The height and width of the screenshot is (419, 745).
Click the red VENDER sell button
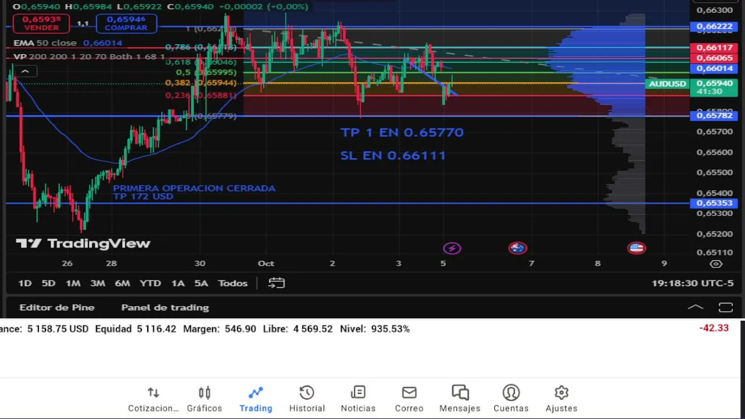click(x=41, y=23)
